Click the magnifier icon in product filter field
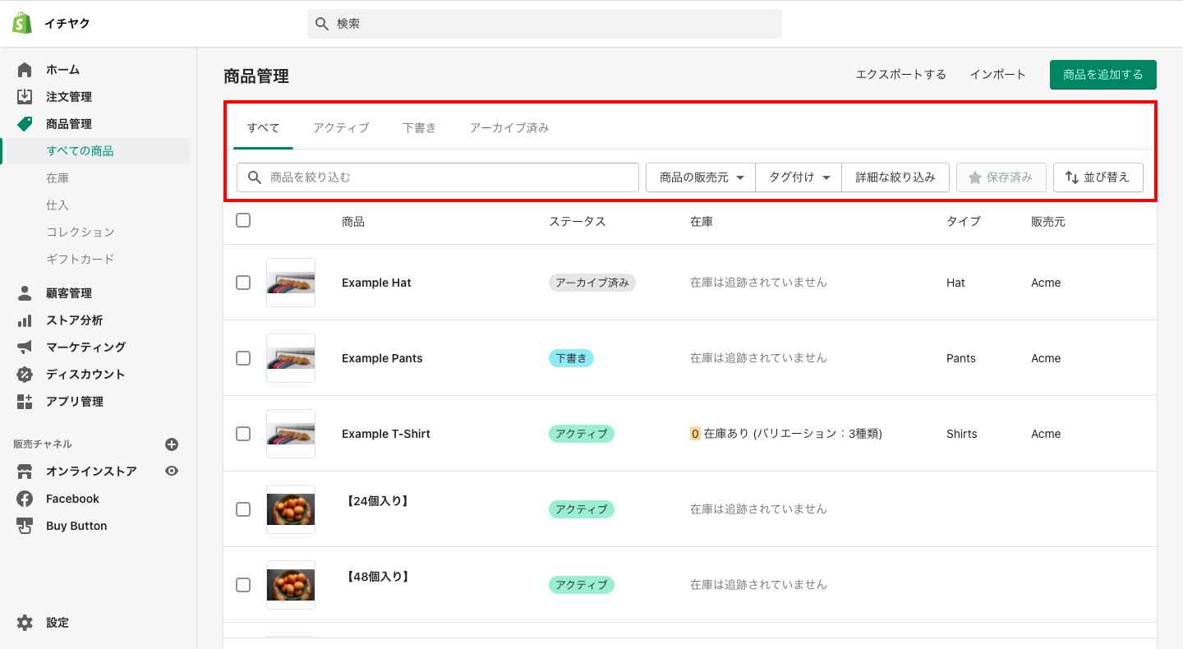 click(255, 177)
